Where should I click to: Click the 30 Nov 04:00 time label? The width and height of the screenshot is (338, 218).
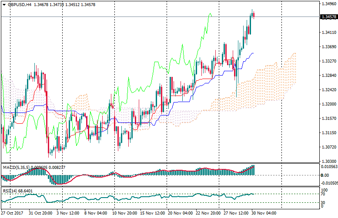(264, 214)
